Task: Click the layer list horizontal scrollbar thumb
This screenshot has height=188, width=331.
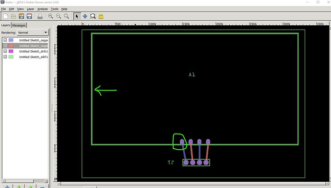Action: click(x=19, y=181)
